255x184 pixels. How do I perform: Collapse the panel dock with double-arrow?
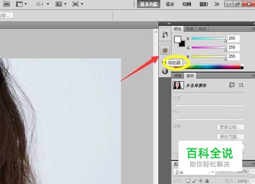pos(169,23)
